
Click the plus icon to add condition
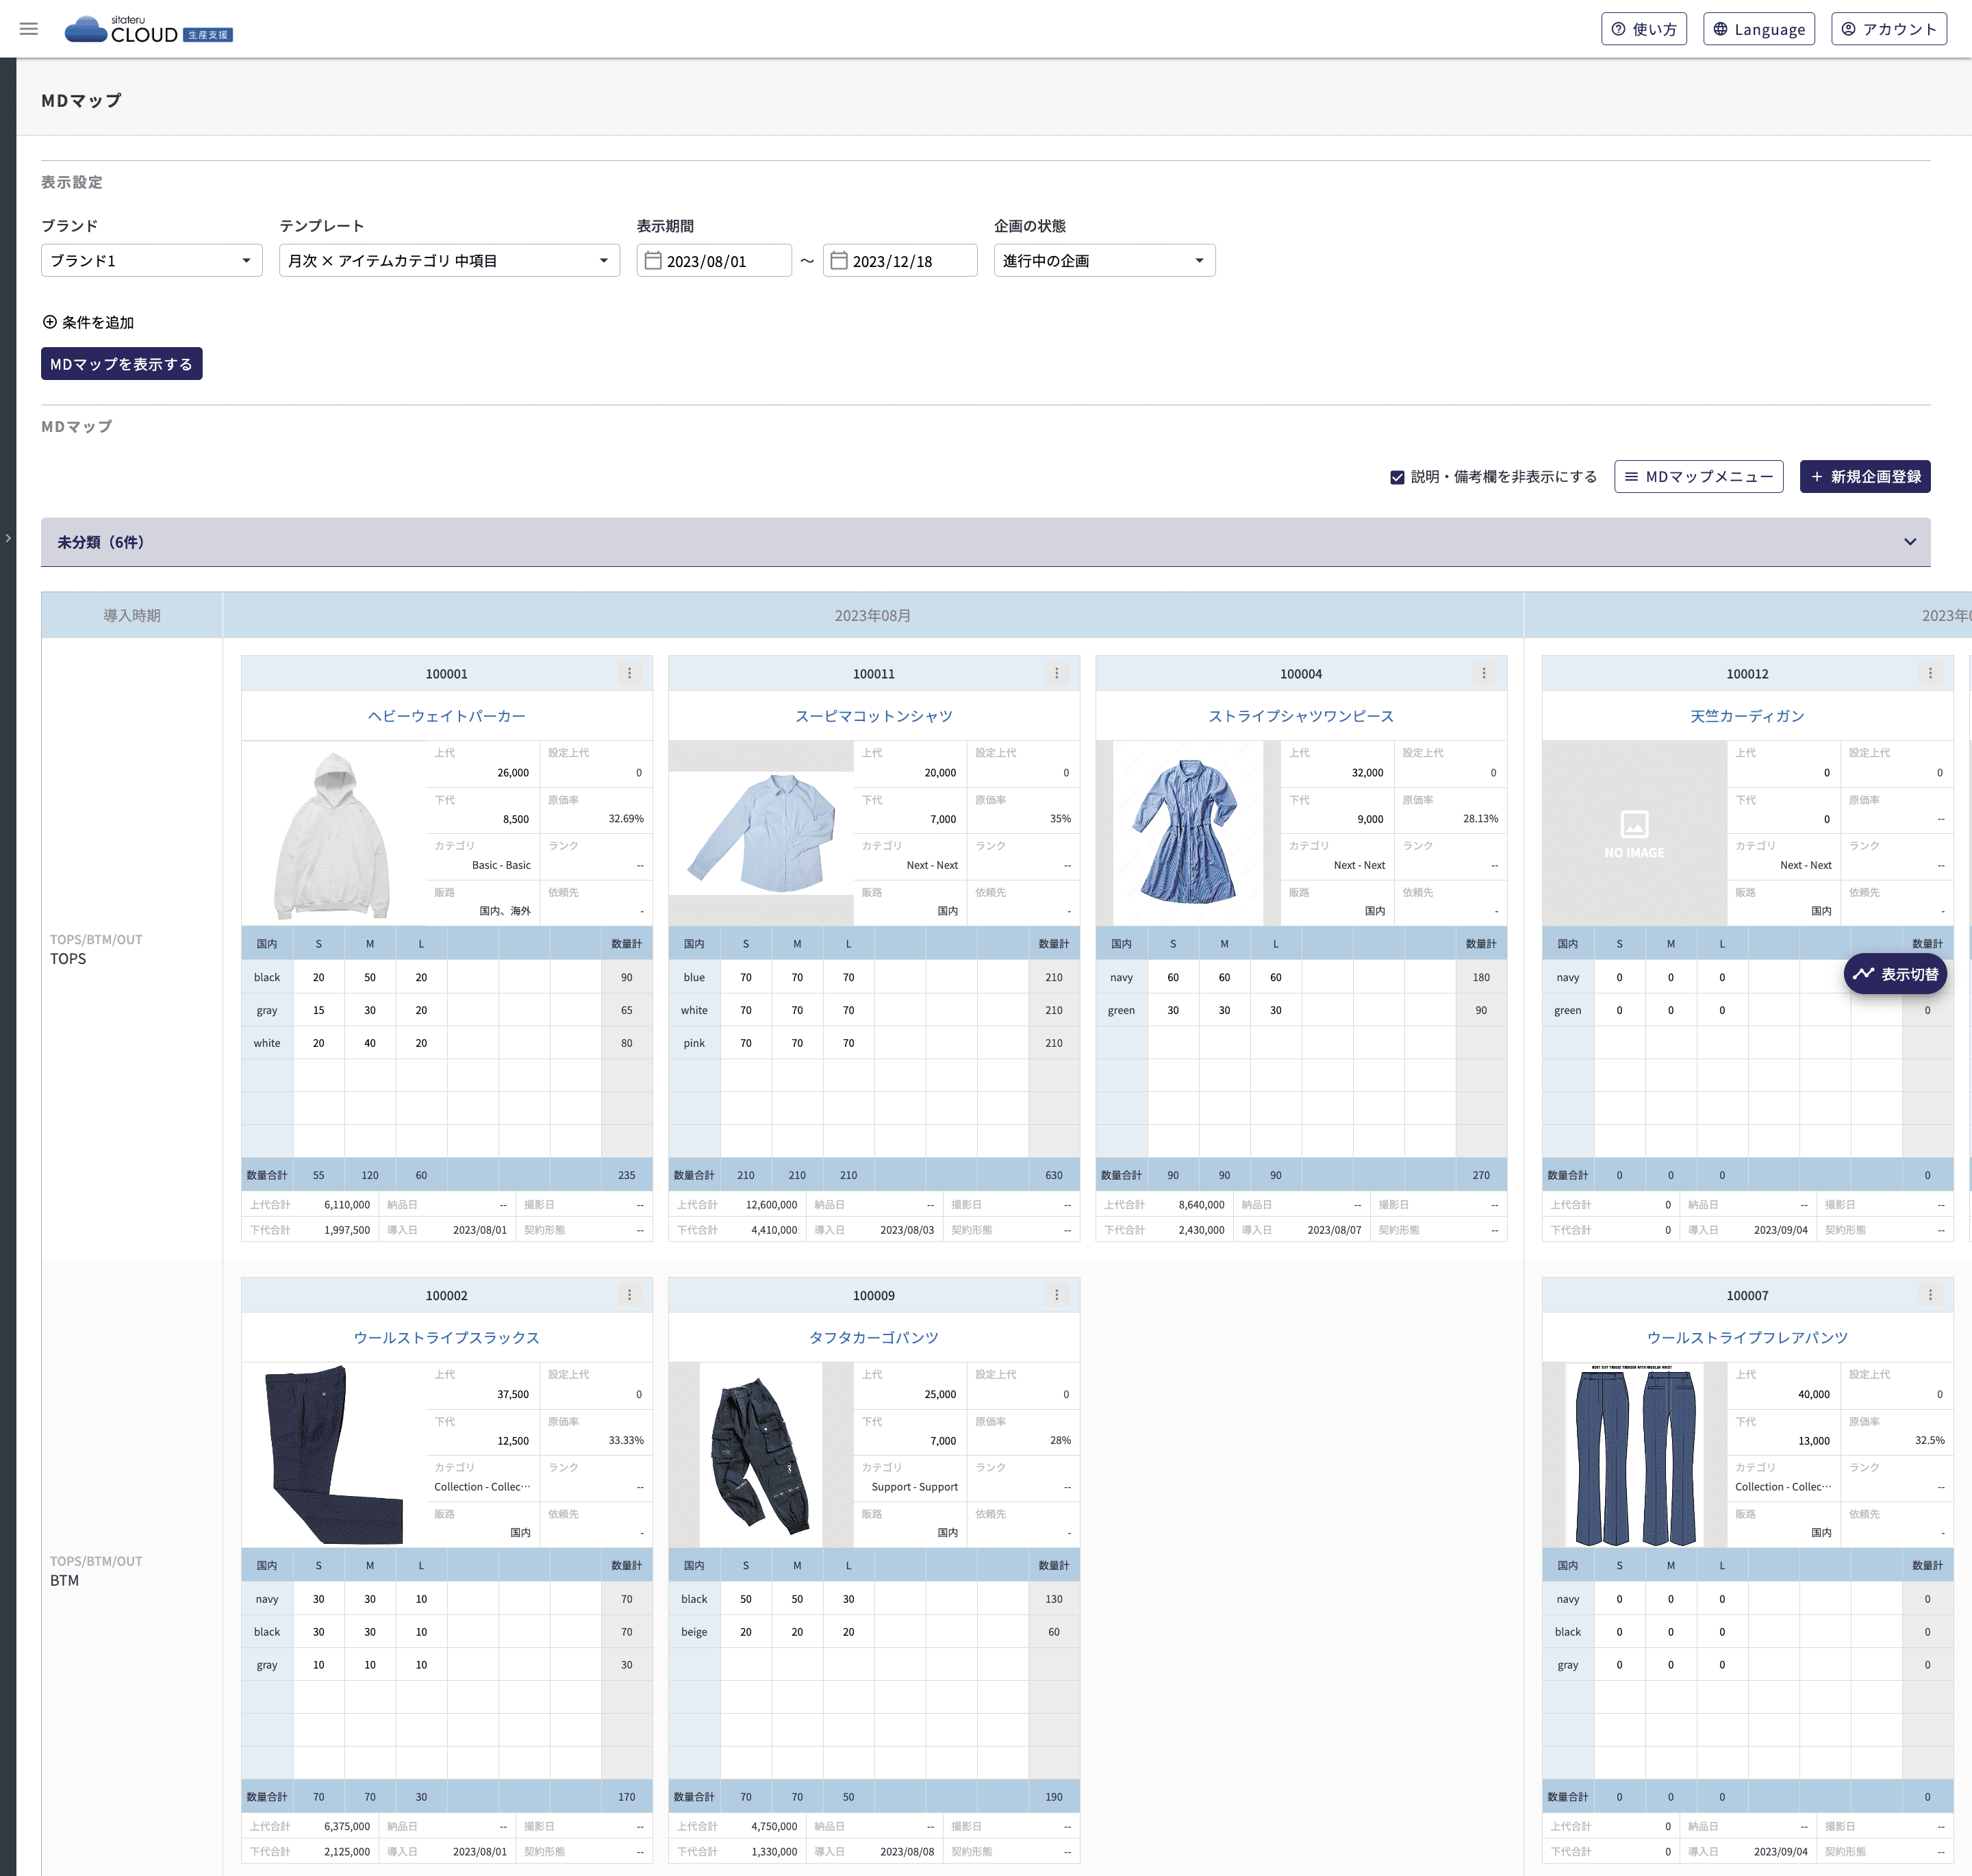(49, 322)
